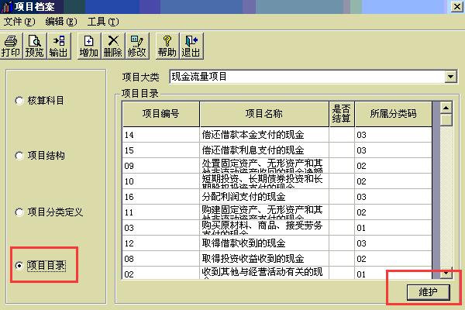Select the 核算科目 radio button
Image resolution: width=465 pixels, height=310 pixels.
(19, 101)
